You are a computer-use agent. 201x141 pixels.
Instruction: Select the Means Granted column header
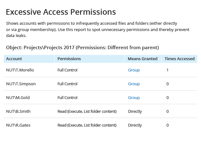143,59
